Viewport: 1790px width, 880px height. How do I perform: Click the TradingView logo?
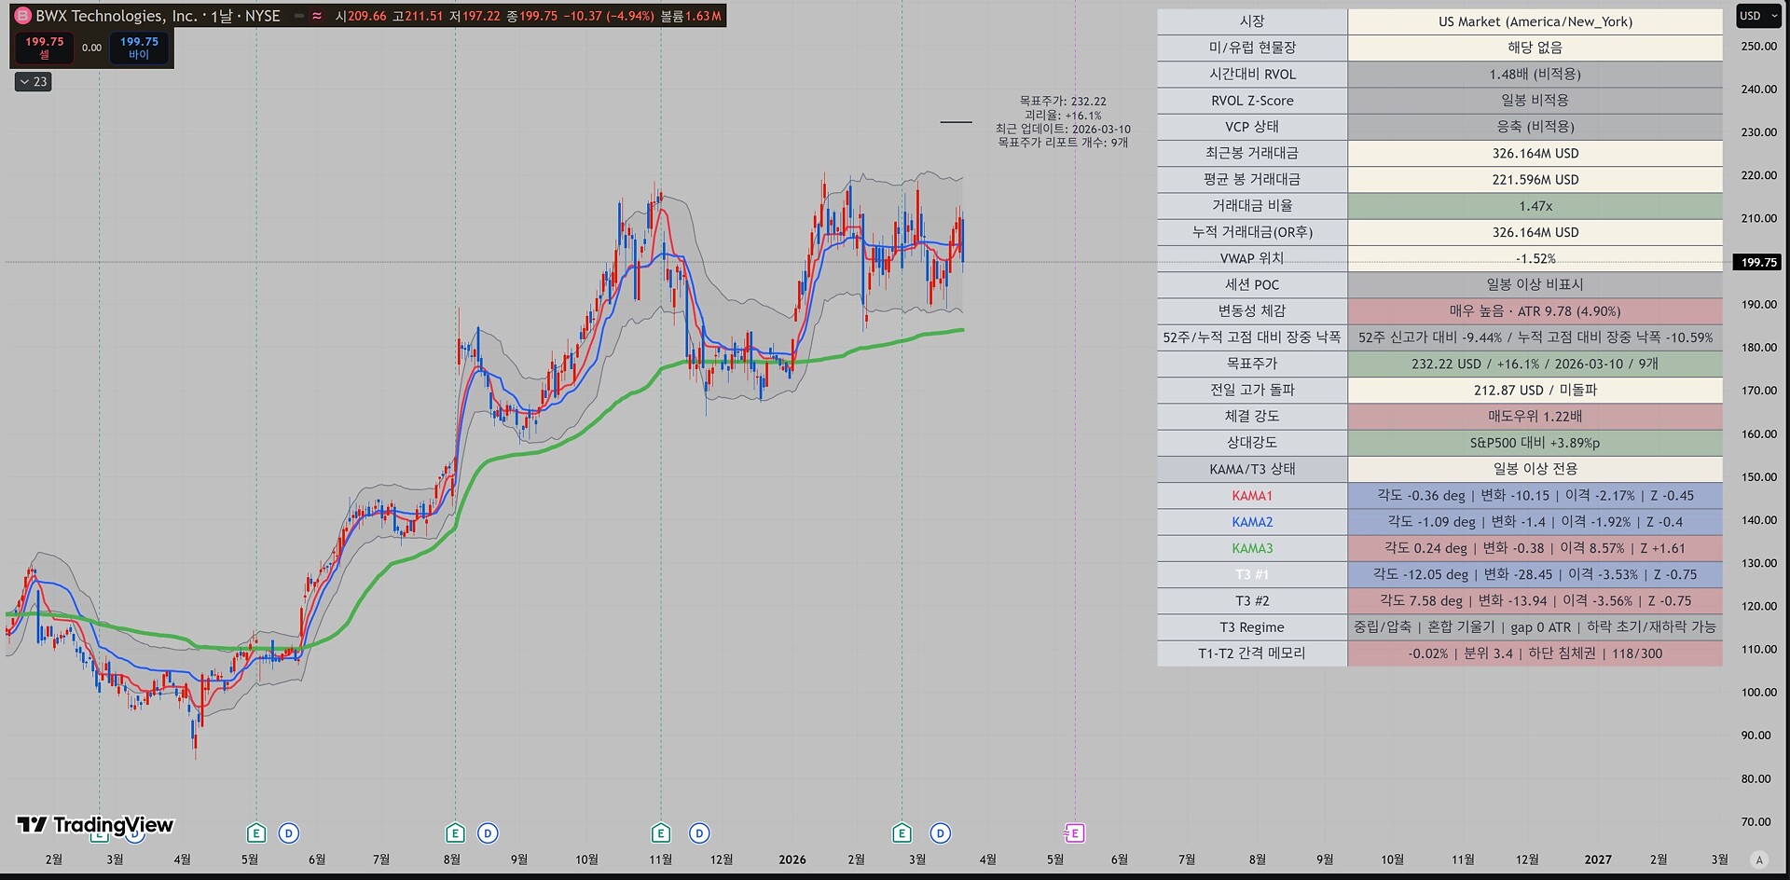(x=95, y=825)
